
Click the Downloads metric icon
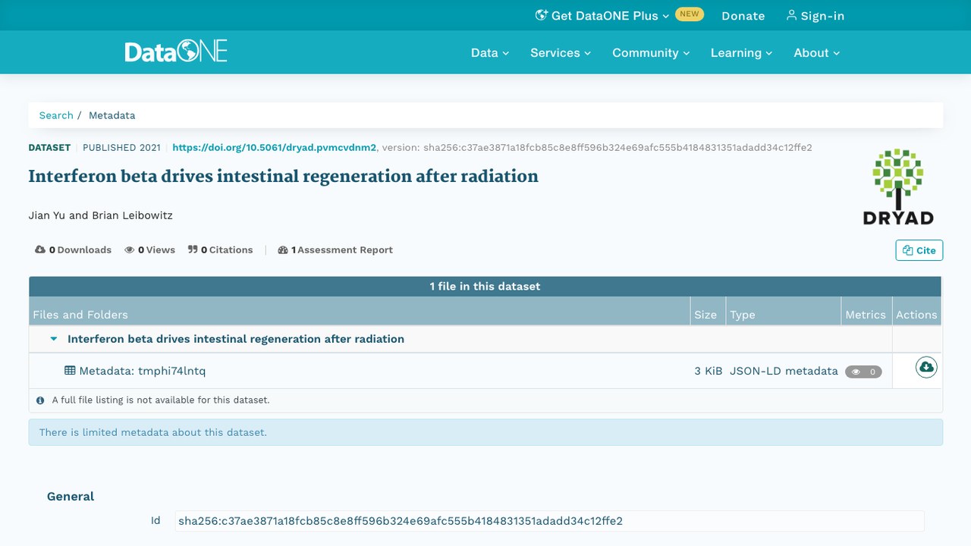[x=40, y=249]
